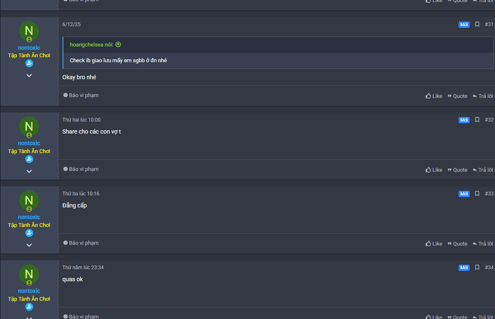
Task: Open nontoxic badge icon on post #32
Action: [x=29, y=159]
